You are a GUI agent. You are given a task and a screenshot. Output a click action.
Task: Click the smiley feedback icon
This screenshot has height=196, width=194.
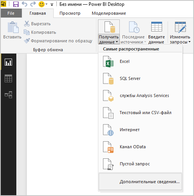tap(42, 4)
